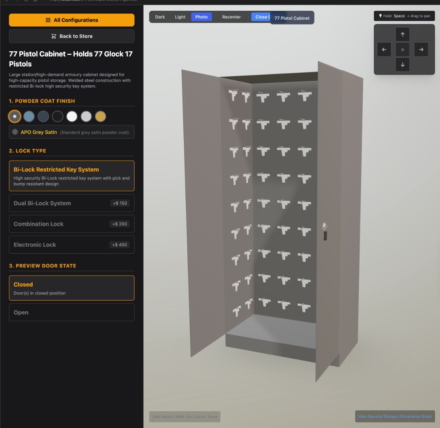The image size is (440, 428).
Task: Pick the white powder coat swatch
Action: coord(72,116)
